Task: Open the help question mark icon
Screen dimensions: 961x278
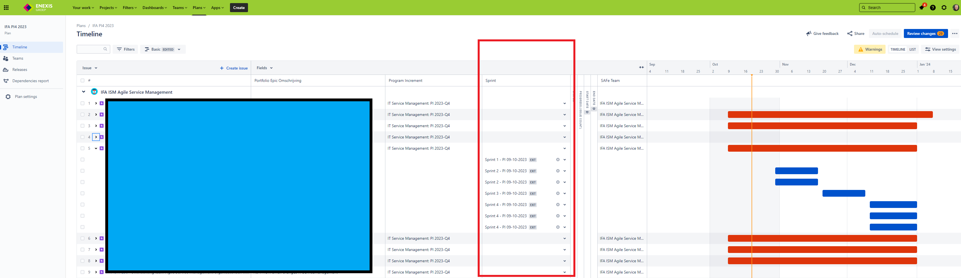Action: pyautogui.click(x=933, y=8)
